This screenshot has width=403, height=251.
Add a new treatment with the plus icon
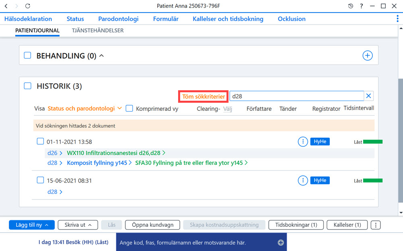[x=368, y=56]
